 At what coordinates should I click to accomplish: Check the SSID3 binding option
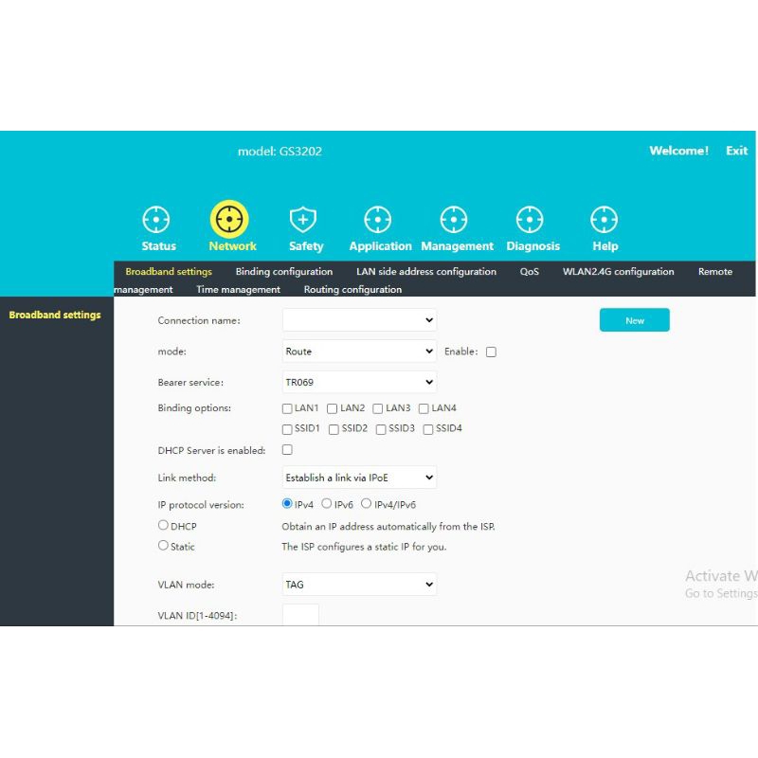[381, 429]
